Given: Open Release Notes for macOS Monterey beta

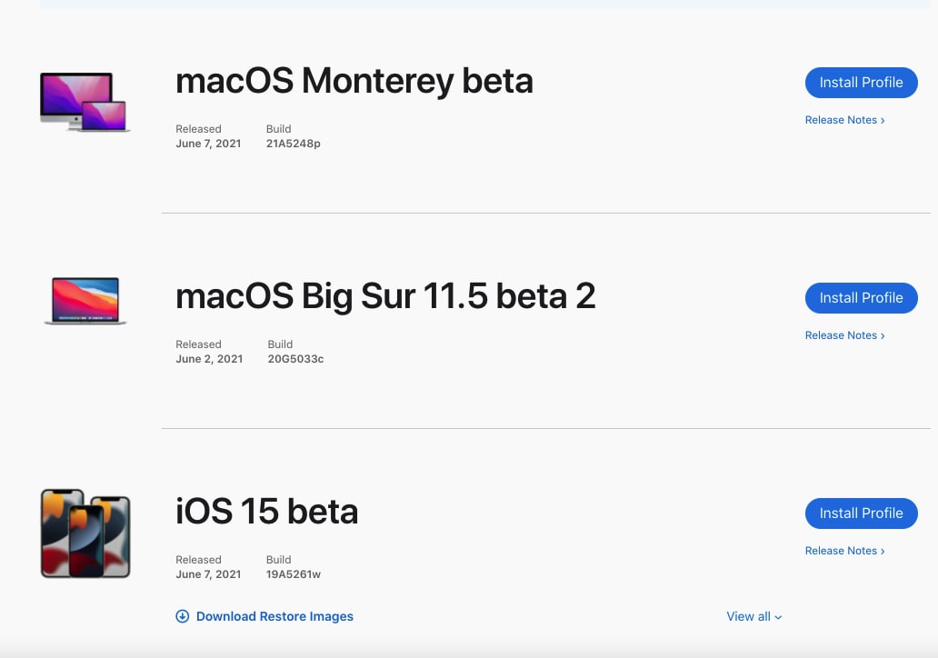Looking at the screenshot, I should (x=844, y=120).
